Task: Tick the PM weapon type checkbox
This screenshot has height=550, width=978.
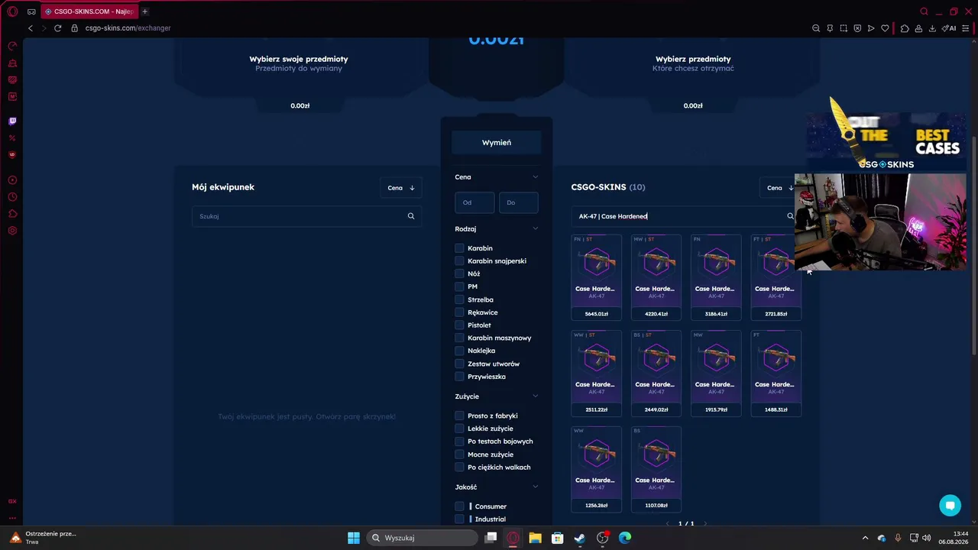Action: point(459,286)
